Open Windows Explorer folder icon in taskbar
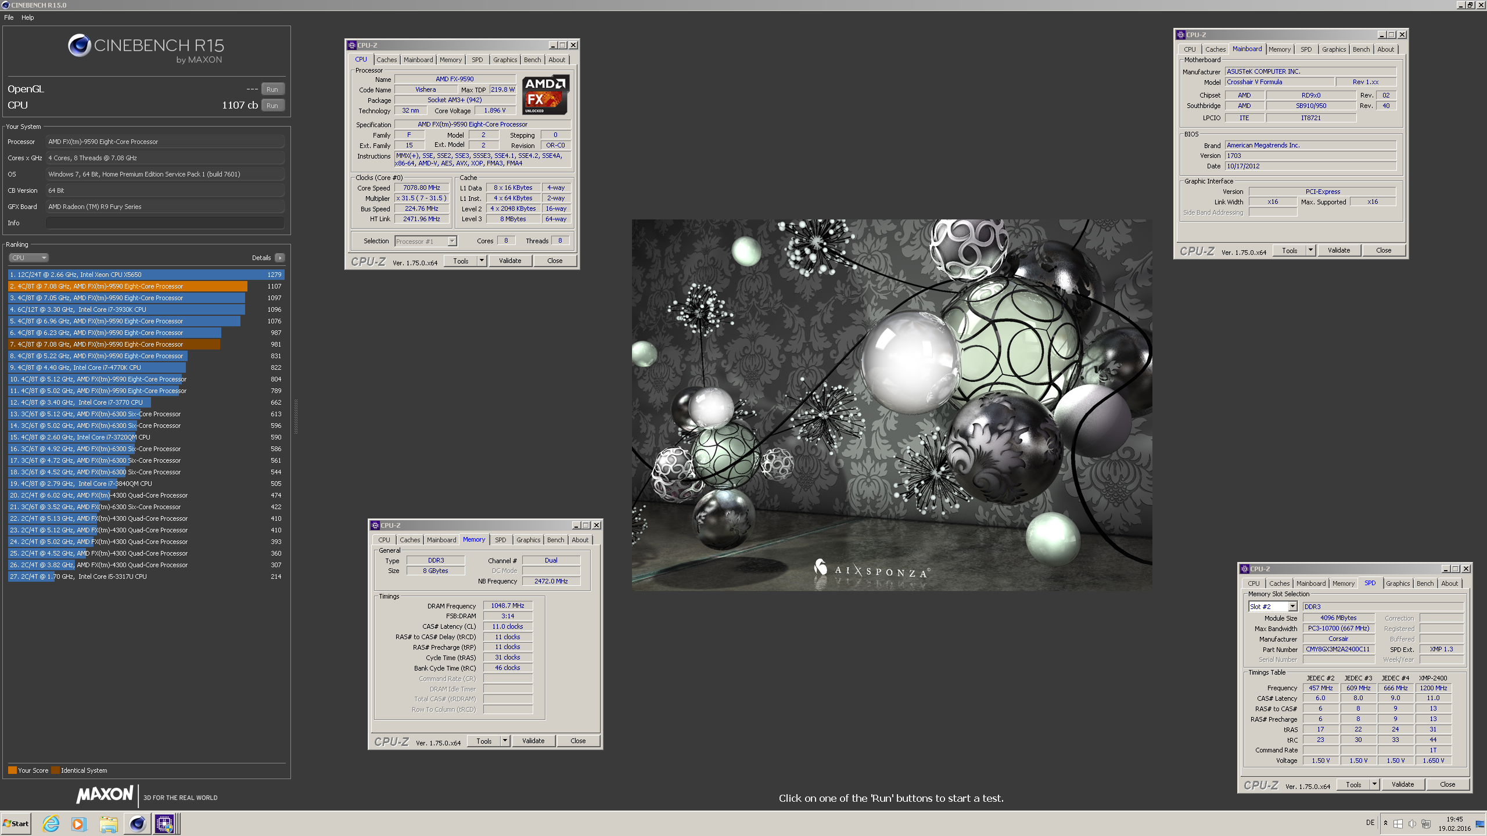Image resolution: width=1487 pixels, height=836 pixels. coord(108,823)
